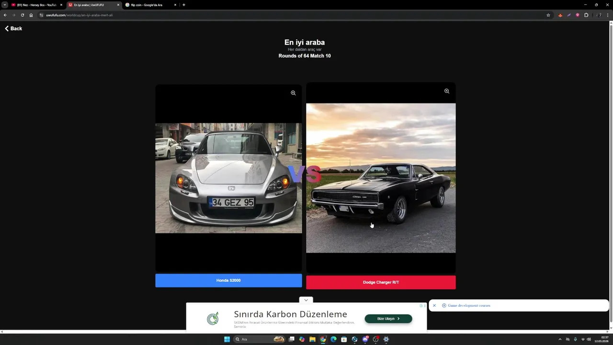
Task: Show hidden system tray icons
Action: 560,339
